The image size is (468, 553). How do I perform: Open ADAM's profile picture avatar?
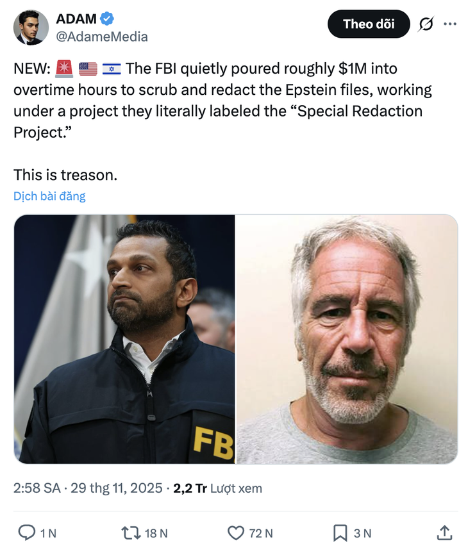coord(31,28)
